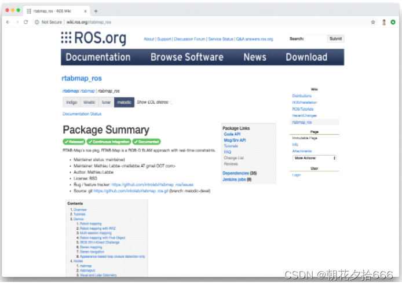The image size is (402, 286).
Task: Jump to Stereo navigation in Contents
Action: pos(92,252)
